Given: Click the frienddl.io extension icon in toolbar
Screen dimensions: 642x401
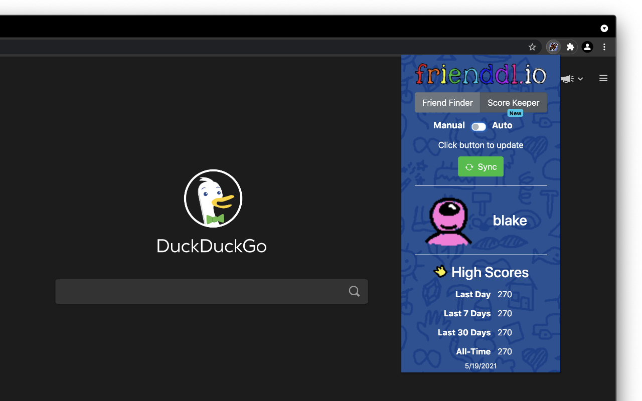Looking at the screenshot, I should coord(553,47).
